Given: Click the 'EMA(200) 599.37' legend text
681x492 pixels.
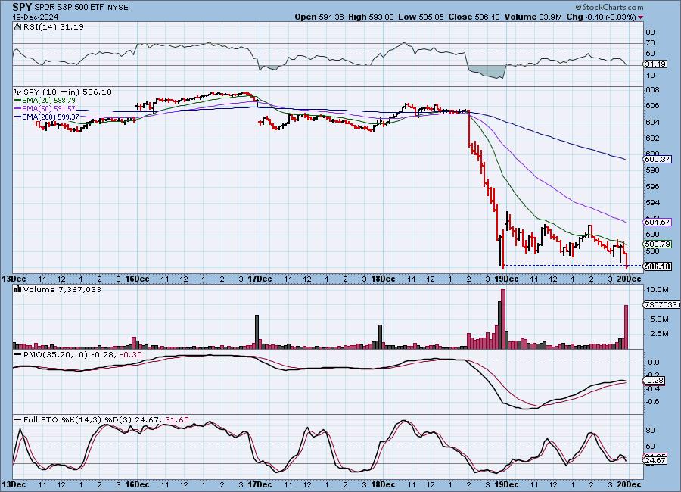Looking at the screenshot, I should 51,117.
